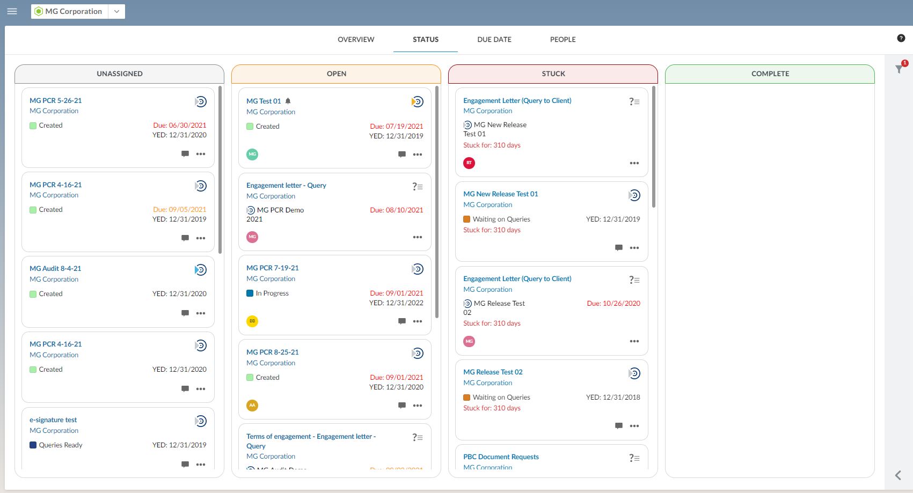Collapse the right side panel chevron
This screenshot has width=913, height=493.
898,475
